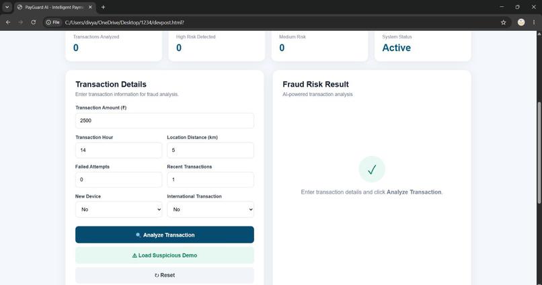Select the PayGuard AI browser tab
Viewport: 542px width, 285px height.
[54, 7]
